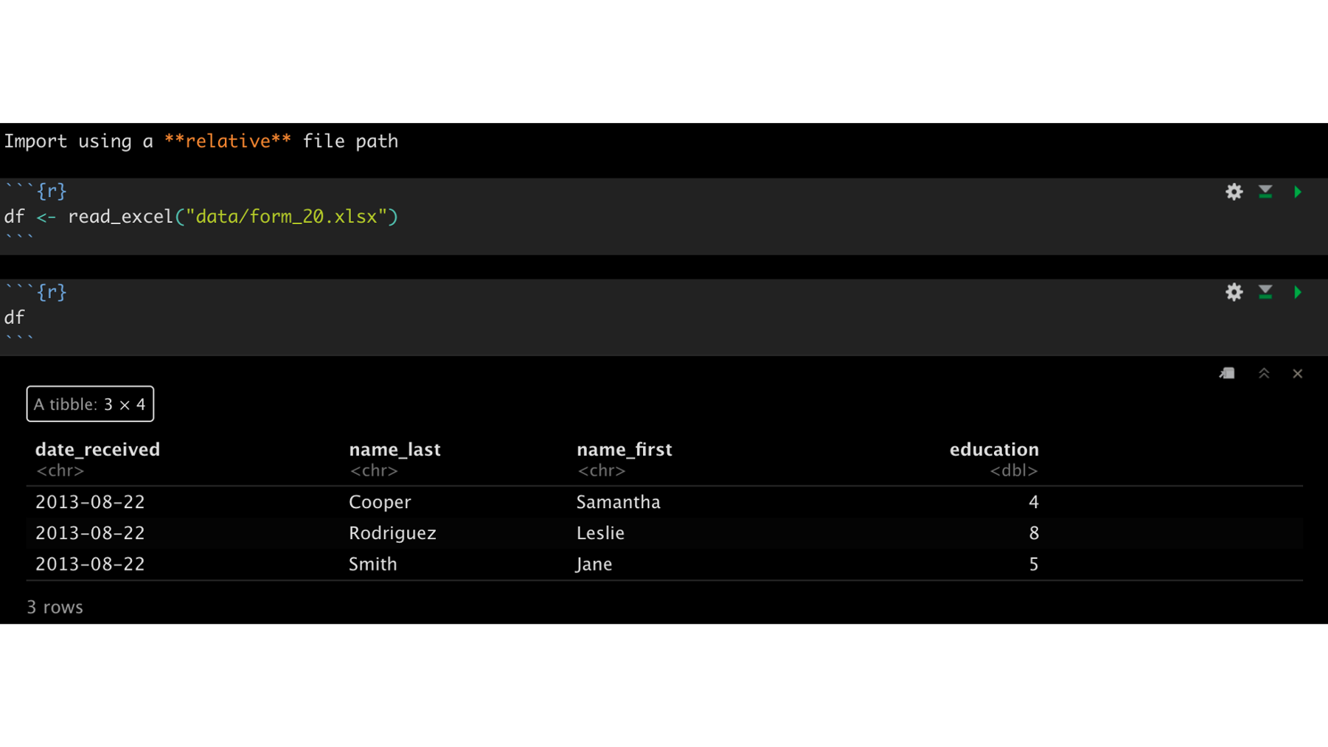
Task: Click the **relative** bold markdown text
Action: [227, 141]
